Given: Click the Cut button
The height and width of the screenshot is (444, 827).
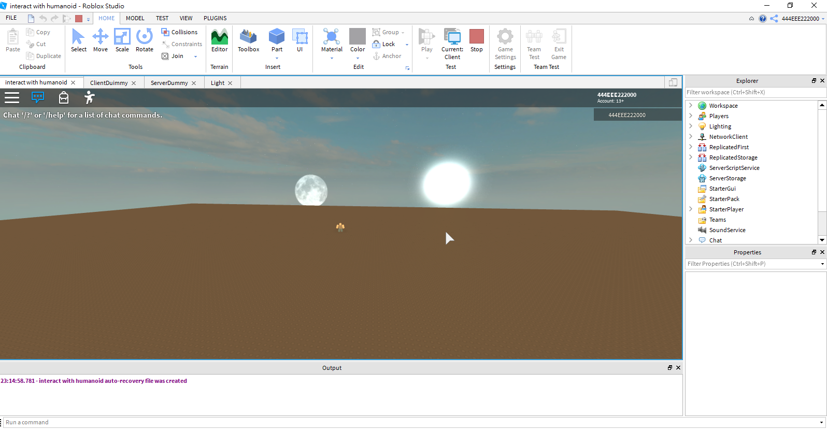Looking at the screenshot, I should (36, 44).
